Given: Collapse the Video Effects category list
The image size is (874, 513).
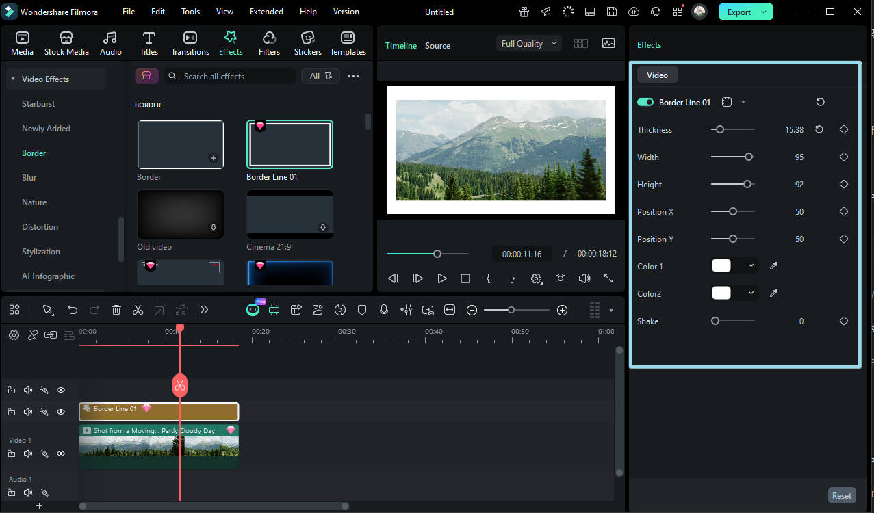Looking at the screenshot, I should [x=13, y=79].
